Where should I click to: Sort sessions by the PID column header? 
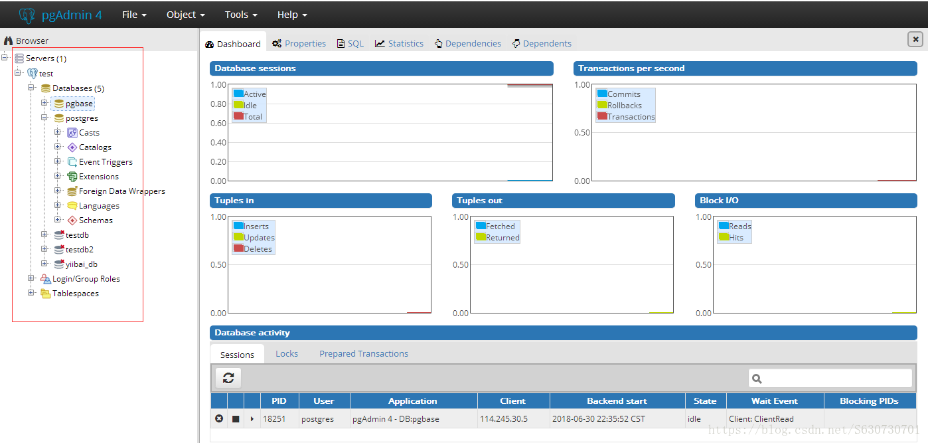coord(279,401)
